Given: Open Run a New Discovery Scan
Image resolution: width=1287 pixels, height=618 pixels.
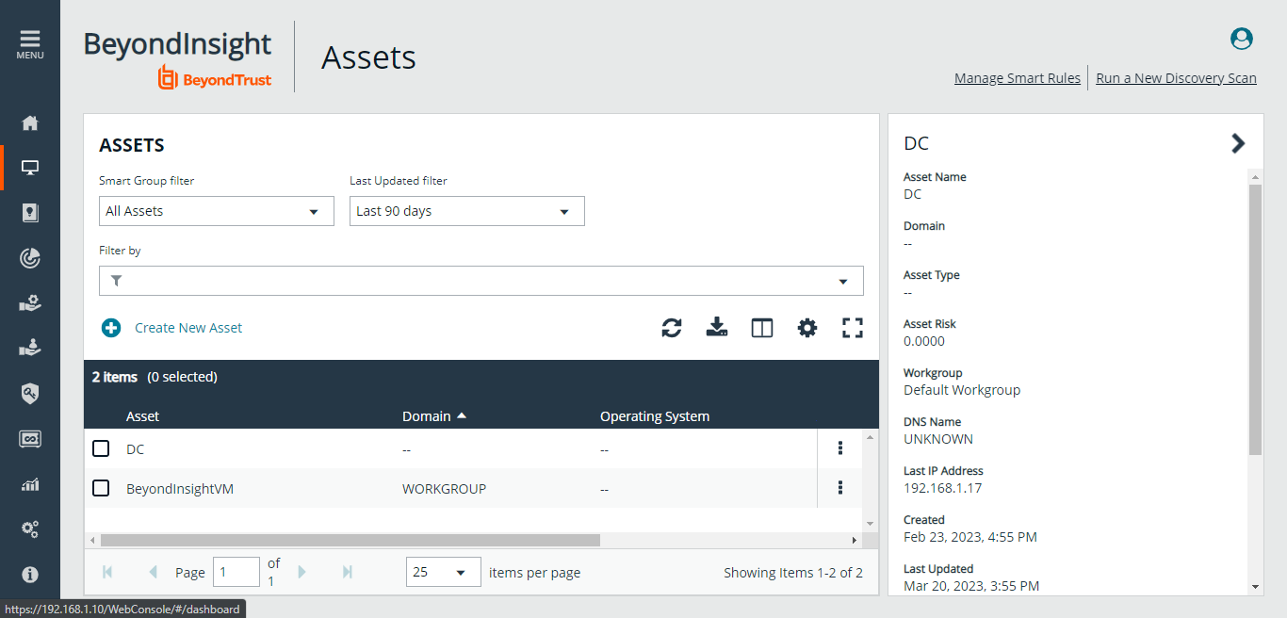Looking at the screenshot, I should tap(1176, 77).
